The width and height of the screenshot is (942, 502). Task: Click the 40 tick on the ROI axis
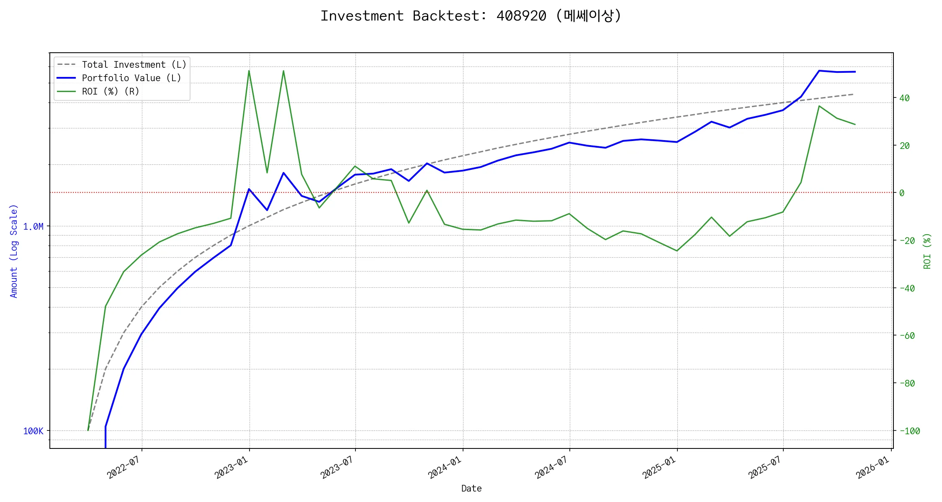(x=904, y=98)
